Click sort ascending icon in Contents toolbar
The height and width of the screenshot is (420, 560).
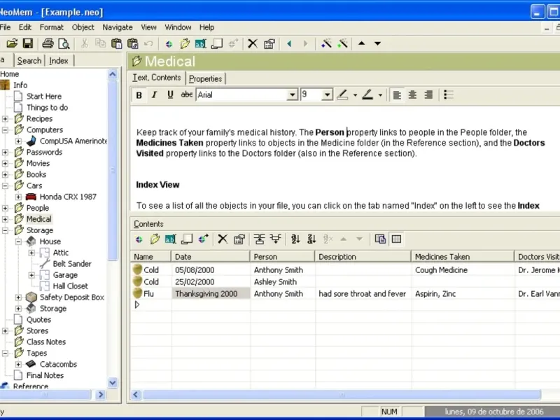295,239
